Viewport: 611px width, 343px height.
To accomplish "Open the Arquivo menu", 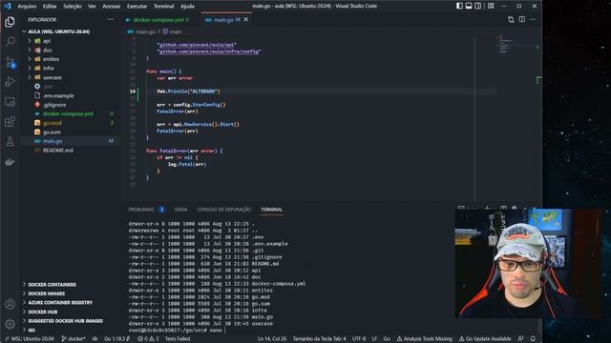I will (x=27, y=6).
